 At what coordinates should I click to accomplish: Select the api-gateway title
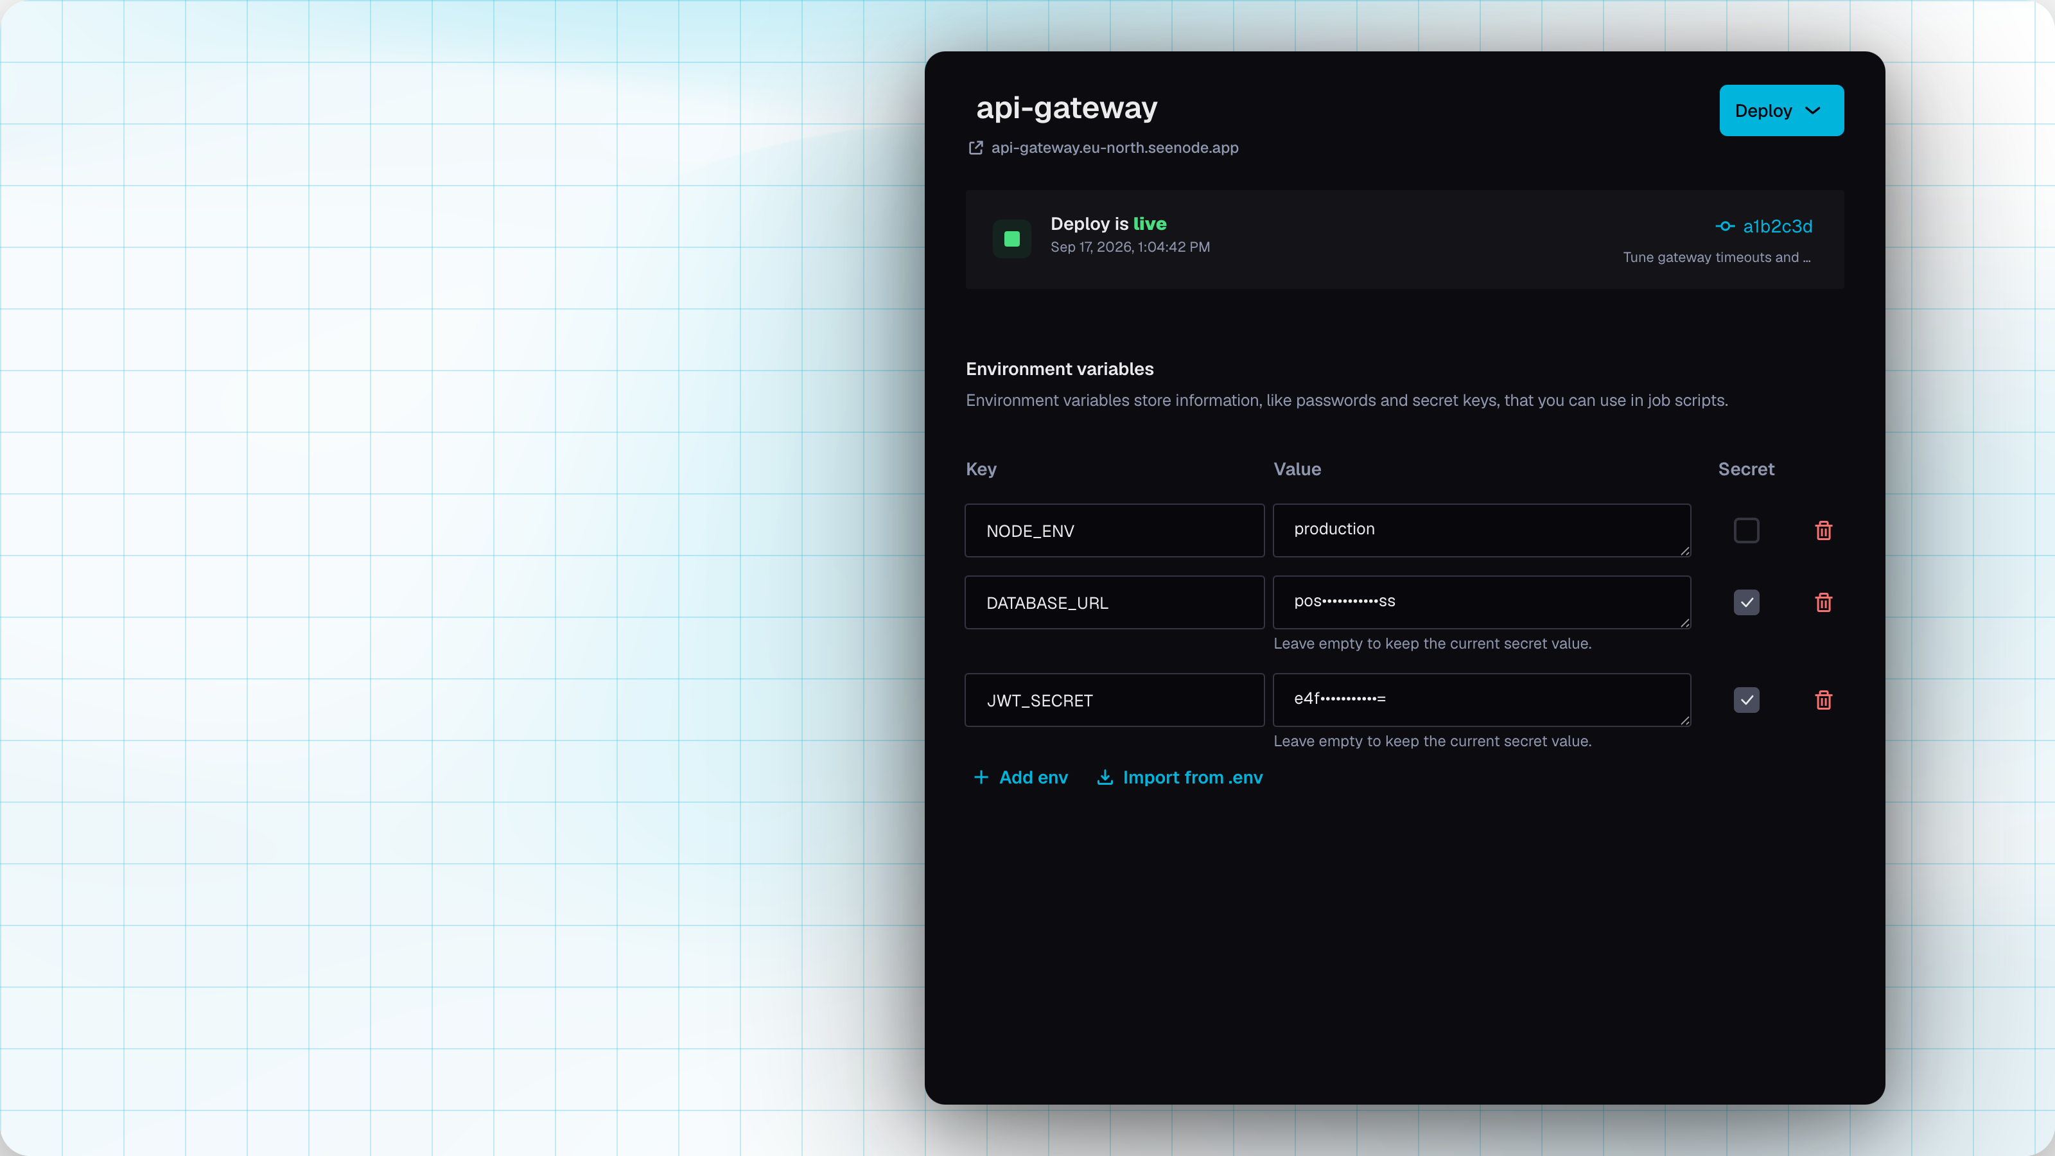click(1066, 108)
